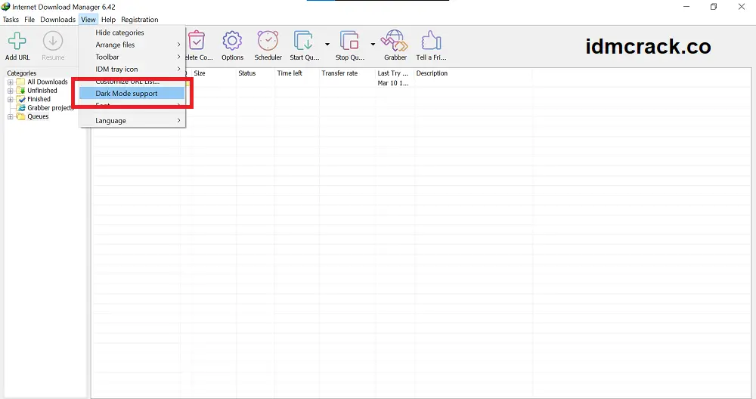Open the Downloads menu
Image resolution: width=756 pixels, height=399 pixels.
(x=58, y=20)
